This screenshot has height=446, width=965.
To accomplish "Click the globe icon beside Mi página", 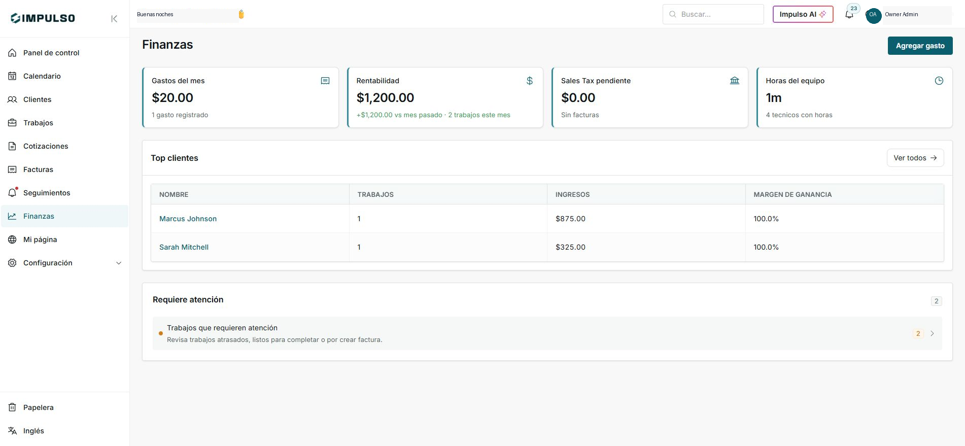I will pyautogui.click(x=13, y=239).
